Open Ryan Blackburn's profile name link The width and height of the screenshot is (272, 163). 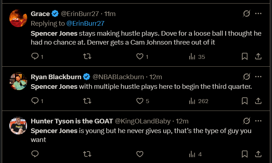pos(56,77)
